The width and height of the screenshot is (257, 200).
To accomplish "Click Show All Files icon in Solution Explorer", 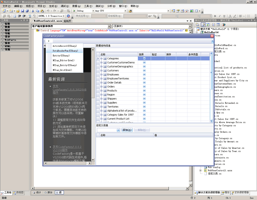I will pos(203,25).
